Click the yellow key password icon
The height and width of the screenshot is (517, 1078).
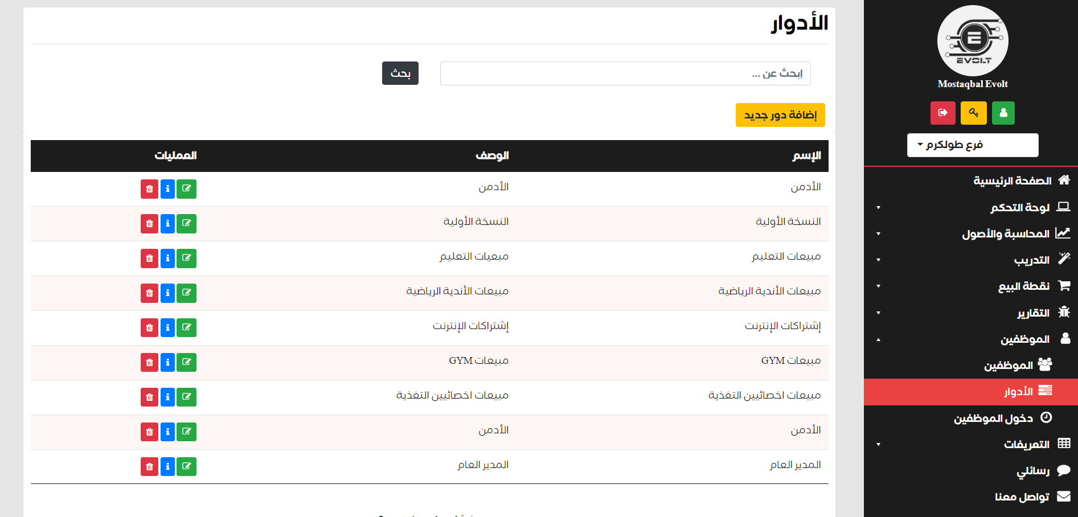[973, 113]
